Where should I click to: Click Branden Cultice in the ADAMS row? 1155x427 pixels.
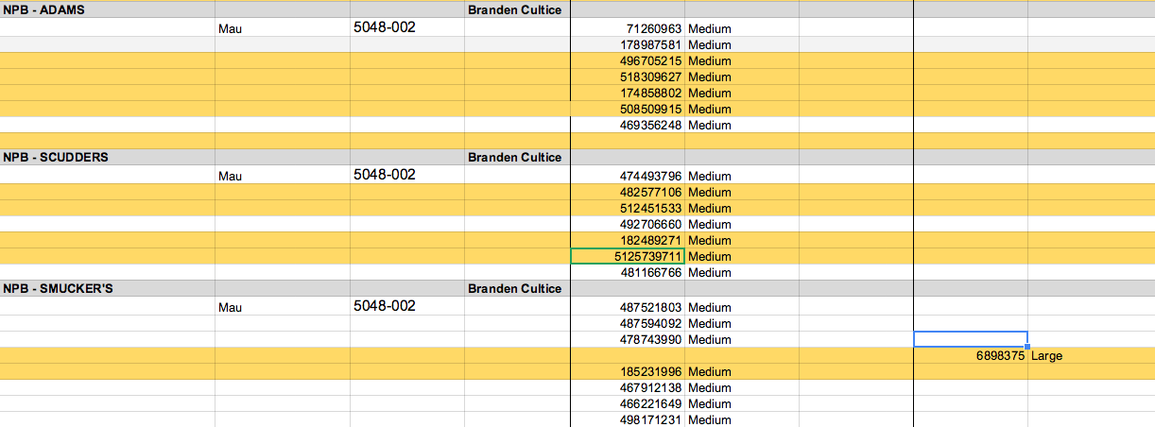[x=515, y=9]
